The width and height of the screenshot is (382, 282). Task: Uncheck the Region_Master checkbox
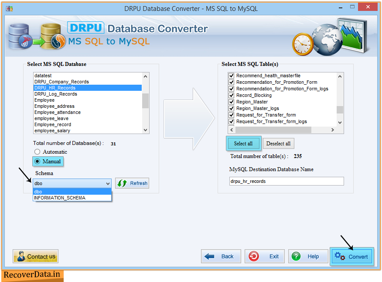232,102
